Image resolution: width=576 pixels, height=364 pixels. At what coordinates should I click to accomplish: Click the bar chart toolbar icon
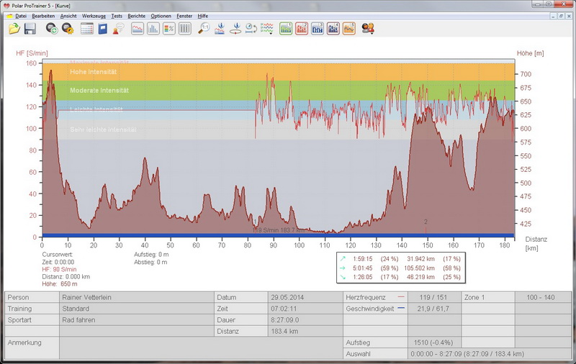[153, 29]
